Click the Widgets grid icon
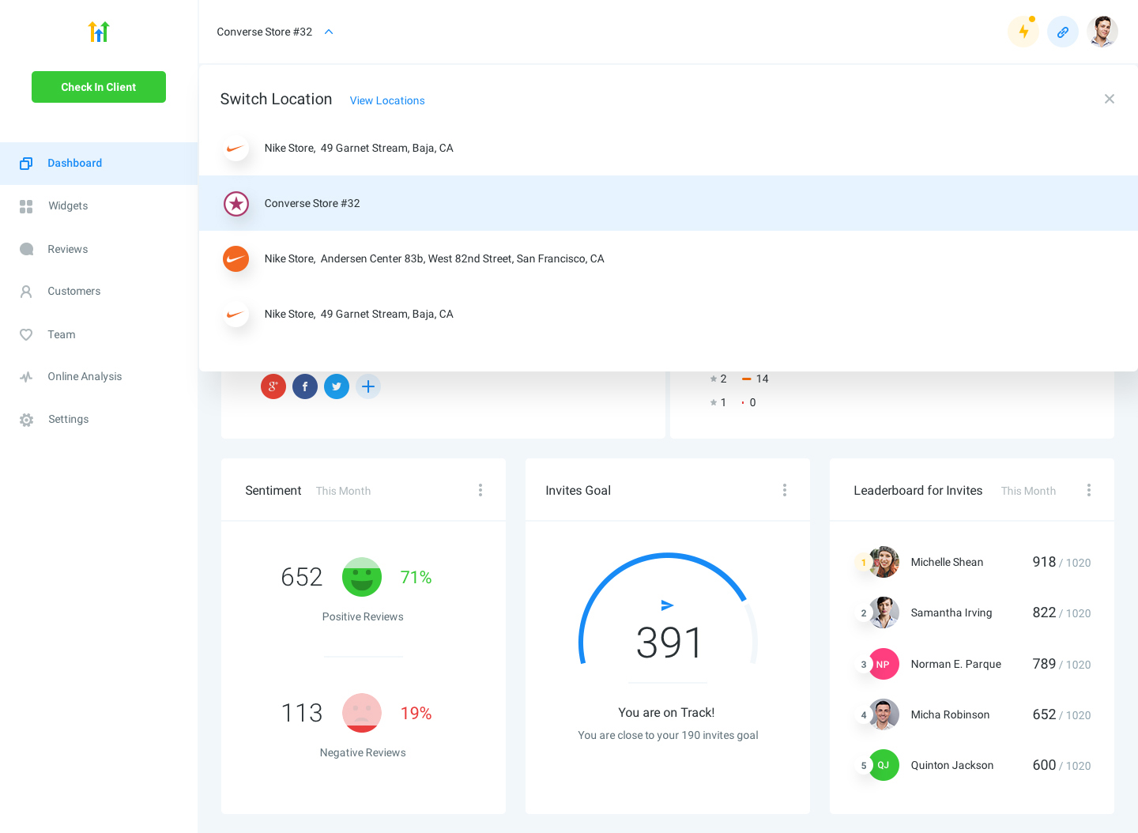 26,206
